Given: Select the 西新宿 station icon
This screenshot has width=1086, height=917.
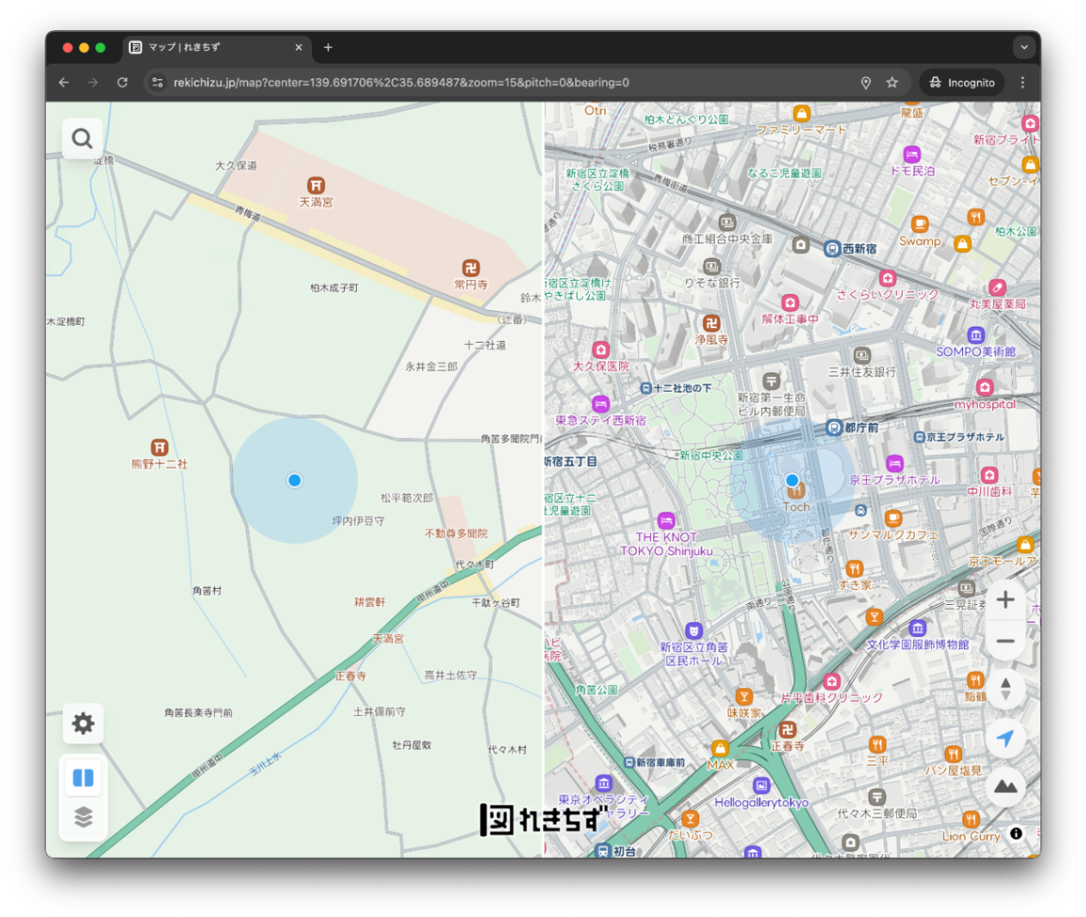Looking at the screenshot, I should click(832, 249).
